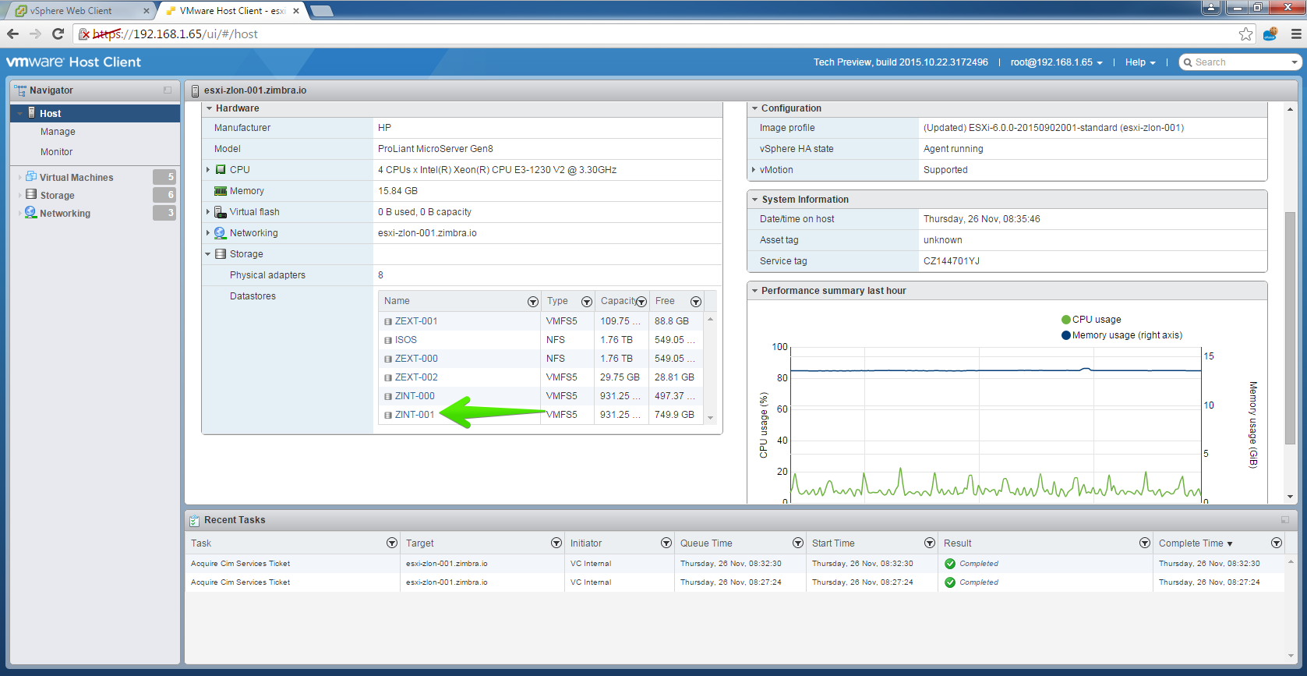Minimize the Navigator panel
This screenshot has width=1307, height=676.
tap(168, 90)
